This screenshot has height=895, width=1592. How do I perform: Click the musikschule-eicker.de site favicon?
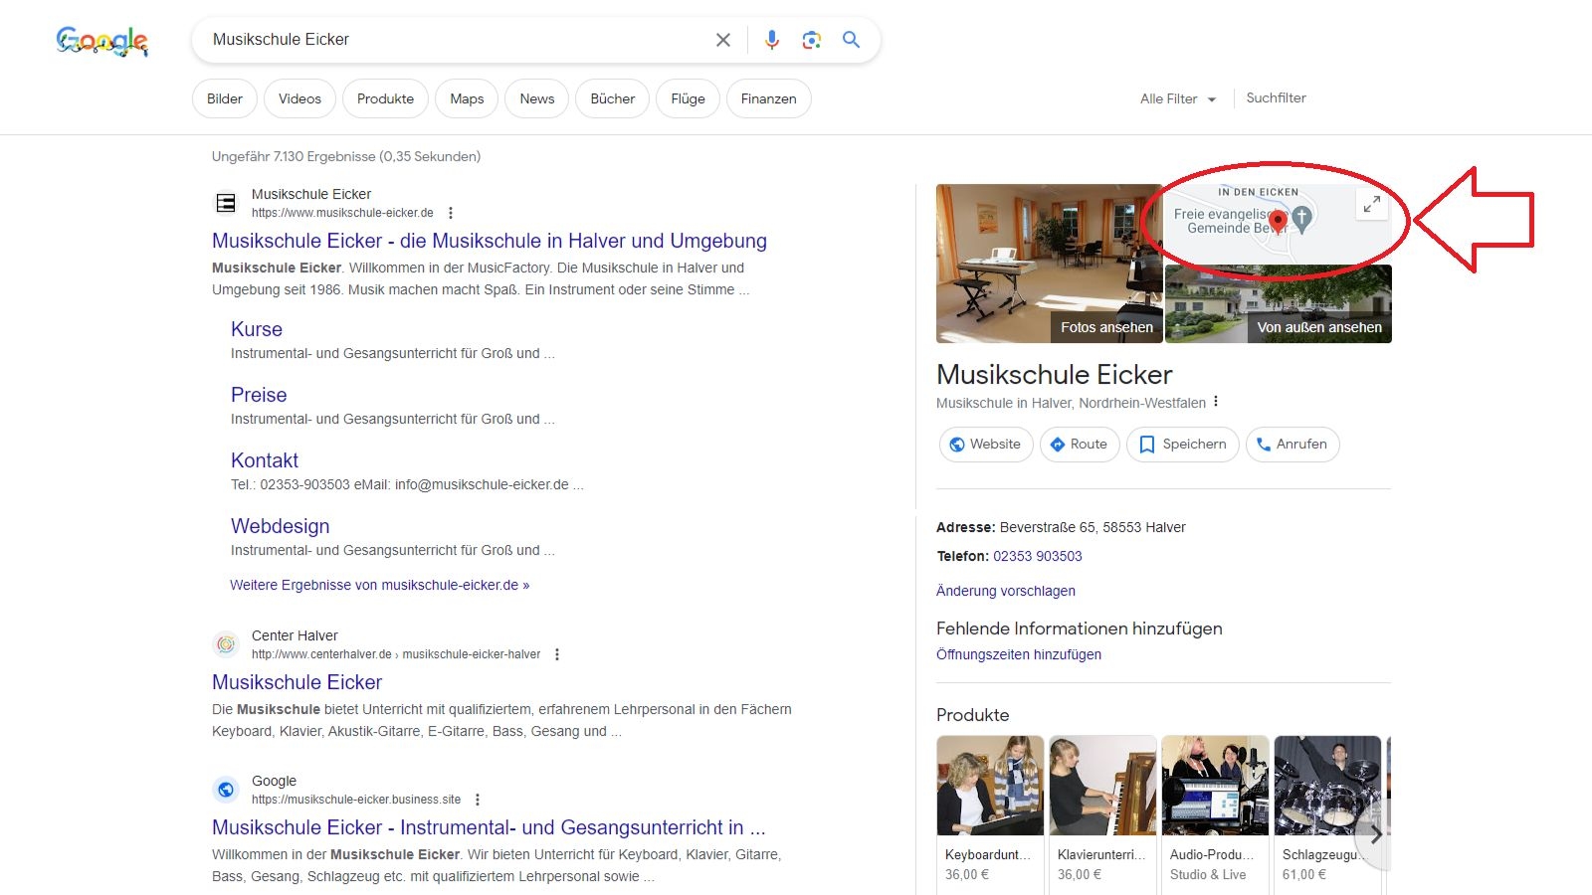[226, 203]
